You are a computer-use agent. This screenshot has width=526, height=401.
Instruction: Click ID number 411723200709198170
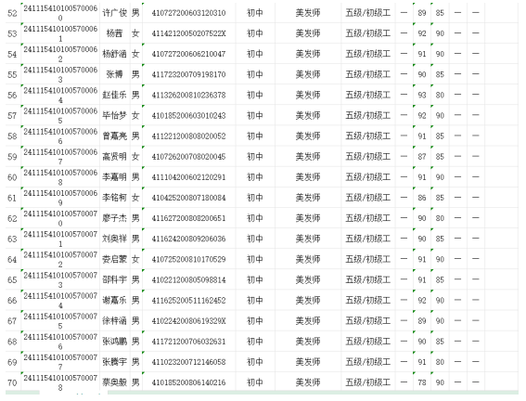pos(188,74)
